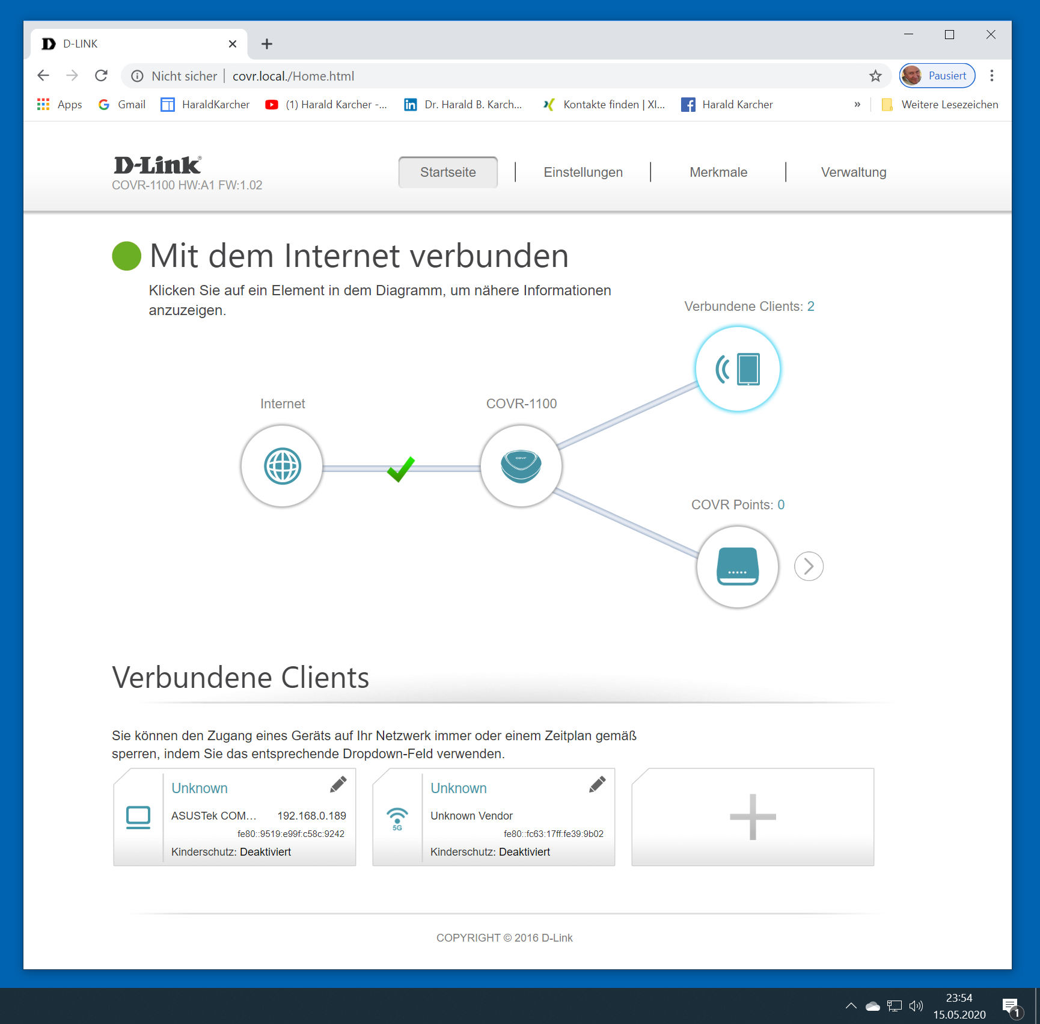This screenshot has width=1040, height=1024.
Task: Open the Weitere Lesezeichen folder
Action: click(940, 105)
